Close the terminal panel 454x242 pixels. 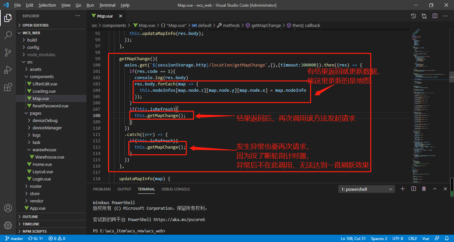pyautogui.click(x=445, y=189)
